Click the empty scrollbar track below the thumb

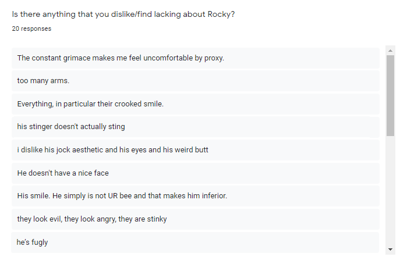[390, 192]
